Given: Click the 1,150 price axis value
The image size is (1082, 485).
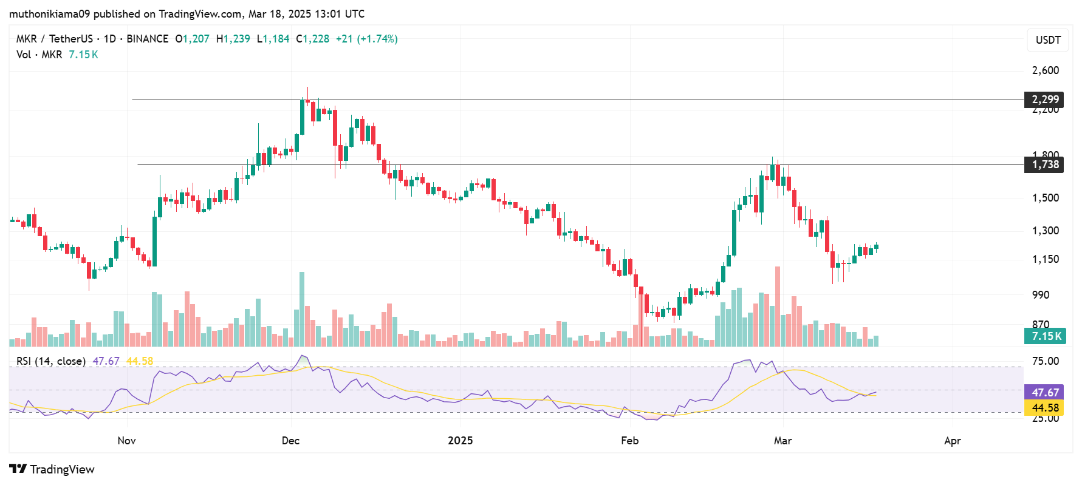Looking at the screenshot, I should (x=1046, y=259).
